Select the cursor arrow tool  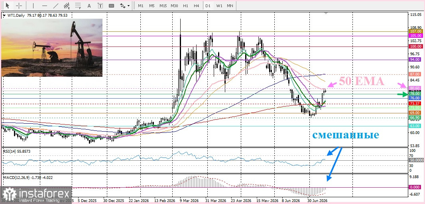point(7,6)
